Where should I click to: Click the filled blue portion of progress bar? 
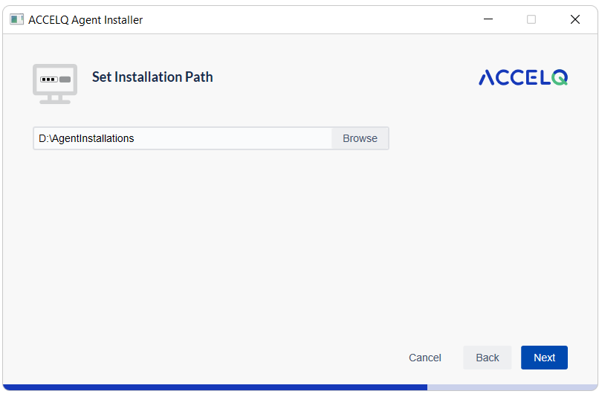point(215,387)
